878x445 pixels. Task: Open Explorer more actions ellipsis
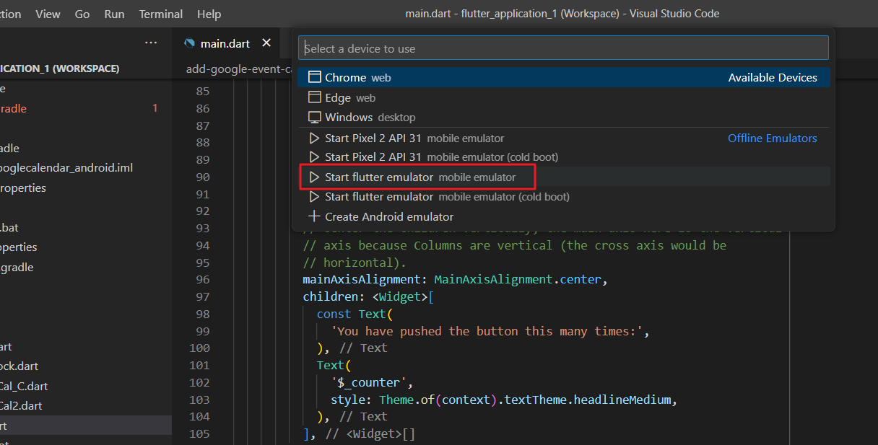150,43
